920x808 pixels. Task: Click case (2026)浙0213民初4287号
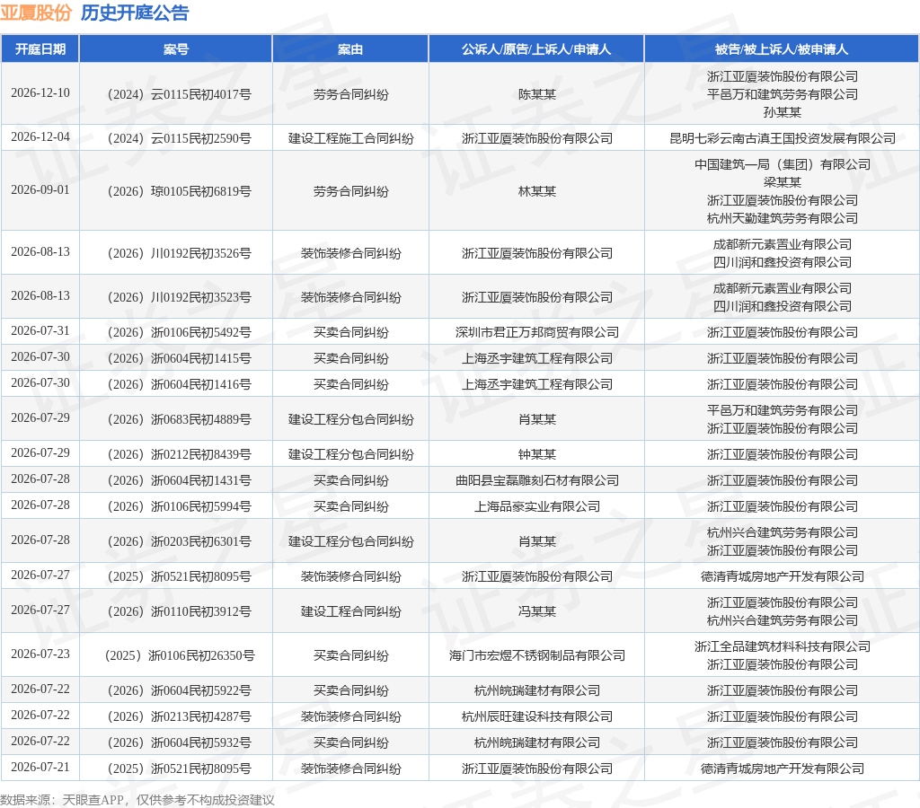(x=179, y=716)
